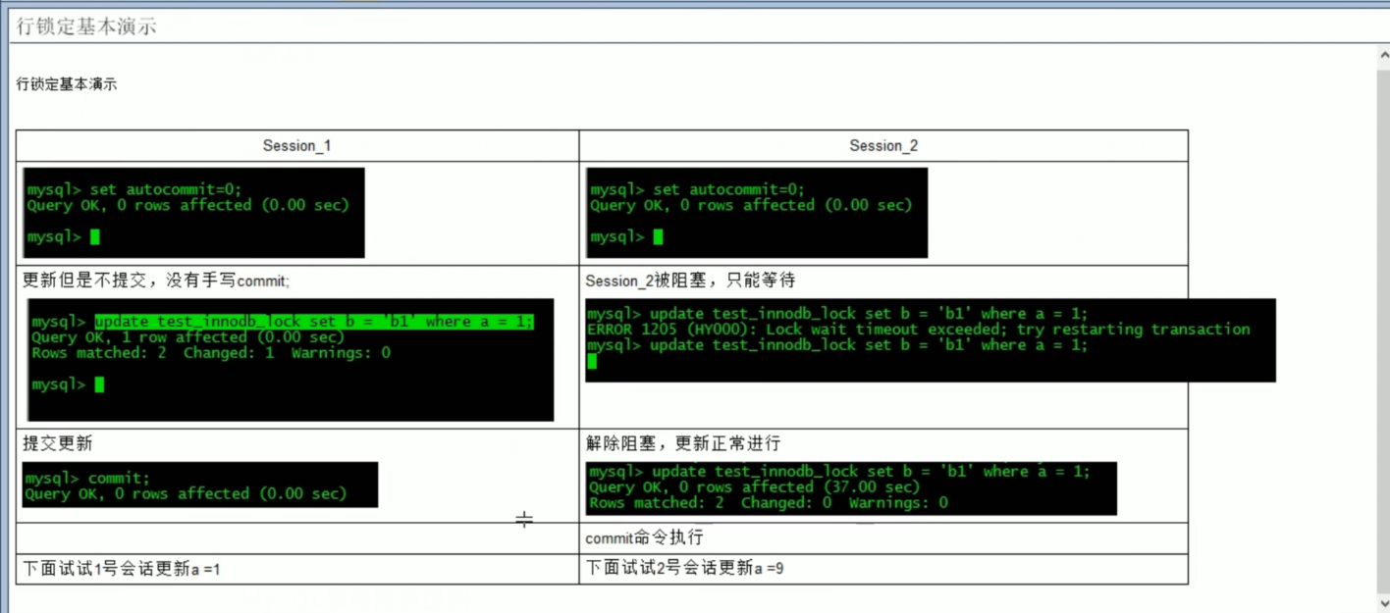Click the scrollbar up arrow
The height and width of the screenshot is (613, 1390).
pos(1382,57)
